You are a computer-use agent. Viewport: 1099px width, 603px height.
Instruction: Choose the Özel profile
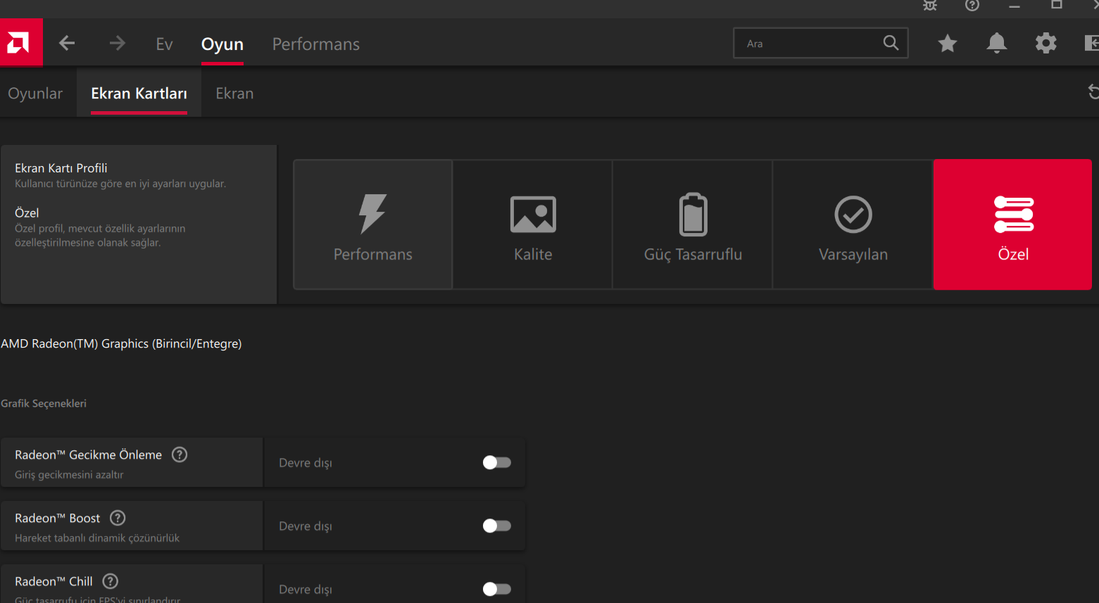(1013, 224)
